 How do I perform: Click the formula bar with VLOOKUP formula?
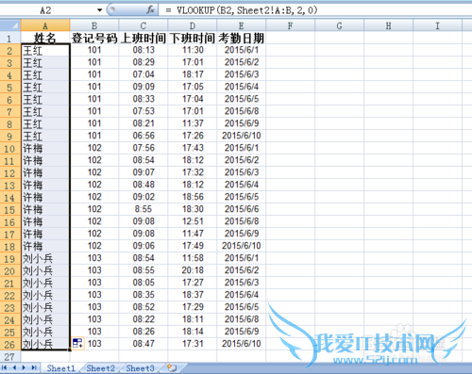pos(314,10)
